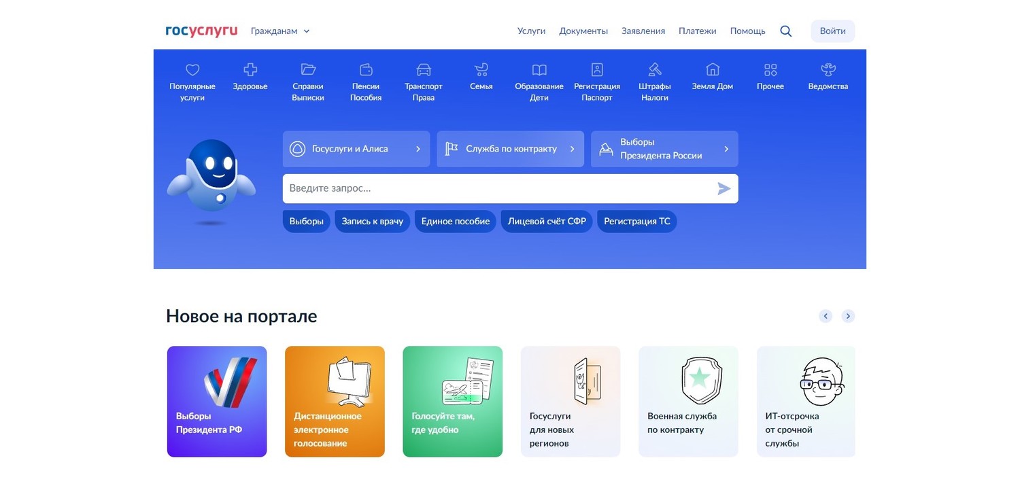
Task: Click the Госуслуги logo
Action: [x=201, y=31]
